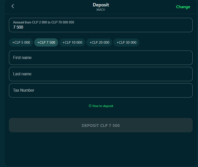Click into the First name field
The width and height of the screenshot is (198, 167).
[x=101, y=58]
